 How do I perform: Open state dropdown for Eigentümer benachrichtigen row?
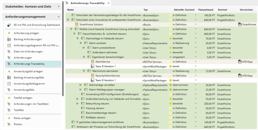click(x=196, y=57)
